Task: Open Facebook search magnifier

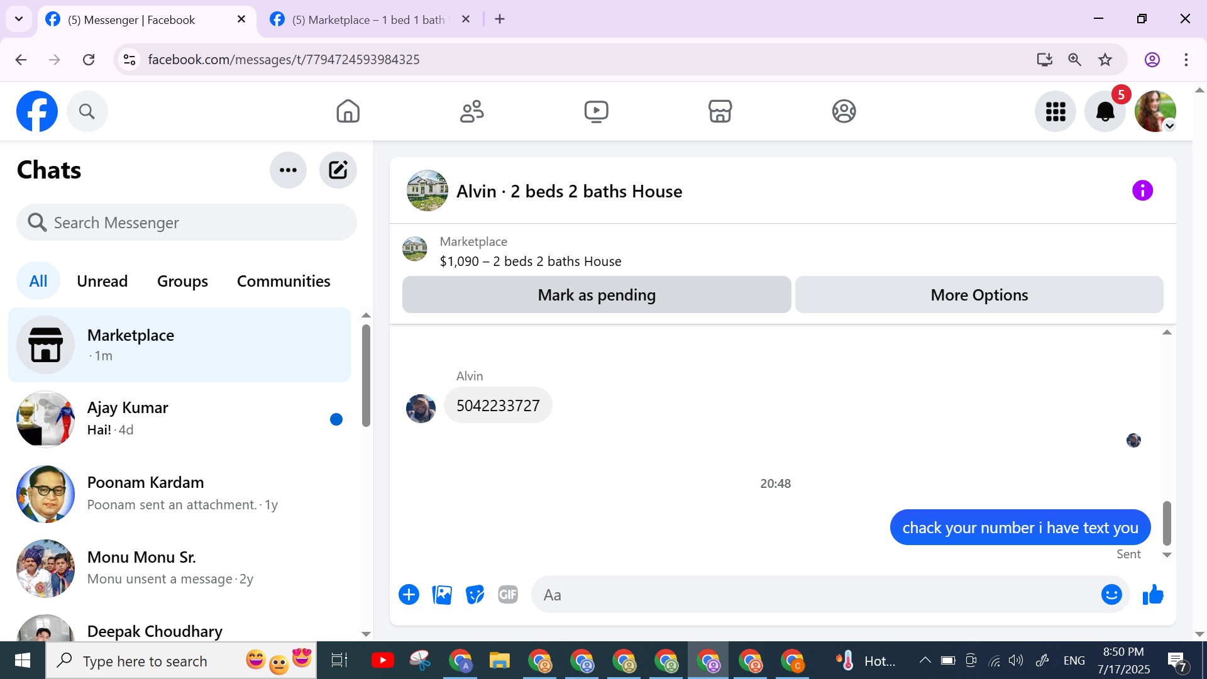Action: [x=87, y=111]
